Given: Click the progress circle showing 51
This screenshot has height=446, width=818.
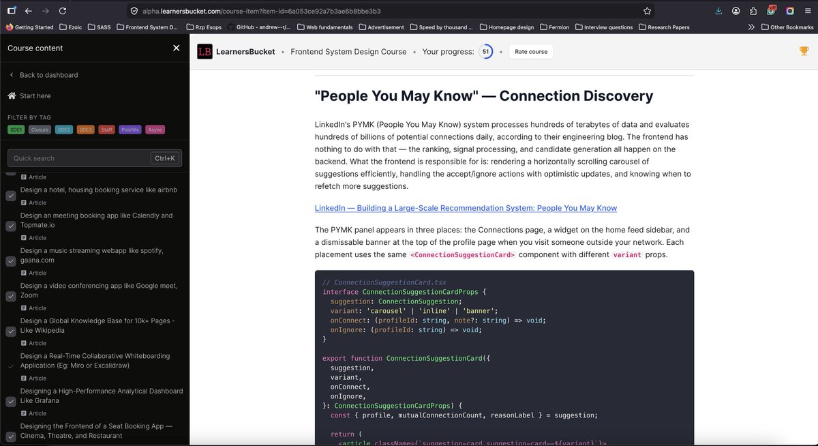Looking at the screenshot, I should pyautogui.click(x=485, y=52).
